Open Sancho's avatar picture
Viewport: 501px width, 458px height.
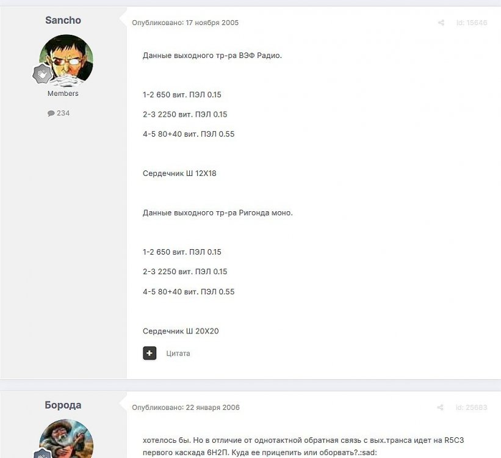pyautogui.click(x=66, y=60)
